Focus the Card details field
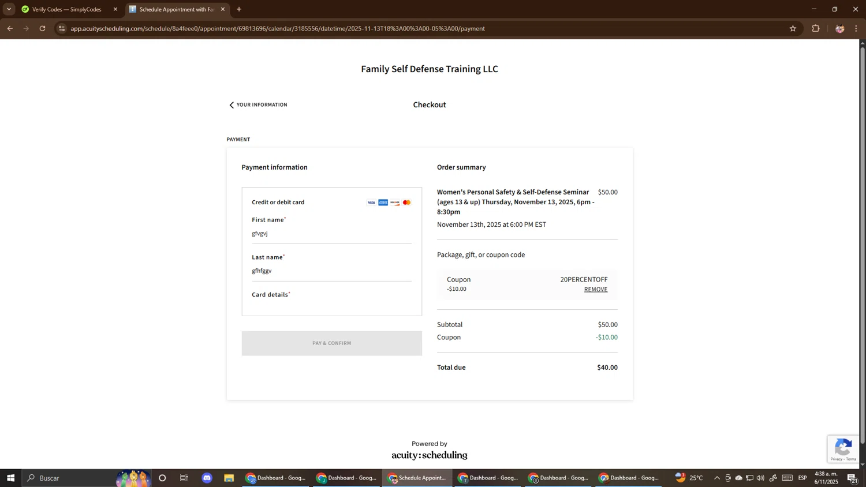The height and width of the screenshot is (487, 866). tap(331, 304)
